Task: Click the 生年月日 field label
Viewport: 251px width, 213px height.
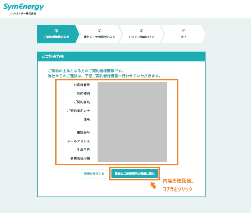Action: 83,150
